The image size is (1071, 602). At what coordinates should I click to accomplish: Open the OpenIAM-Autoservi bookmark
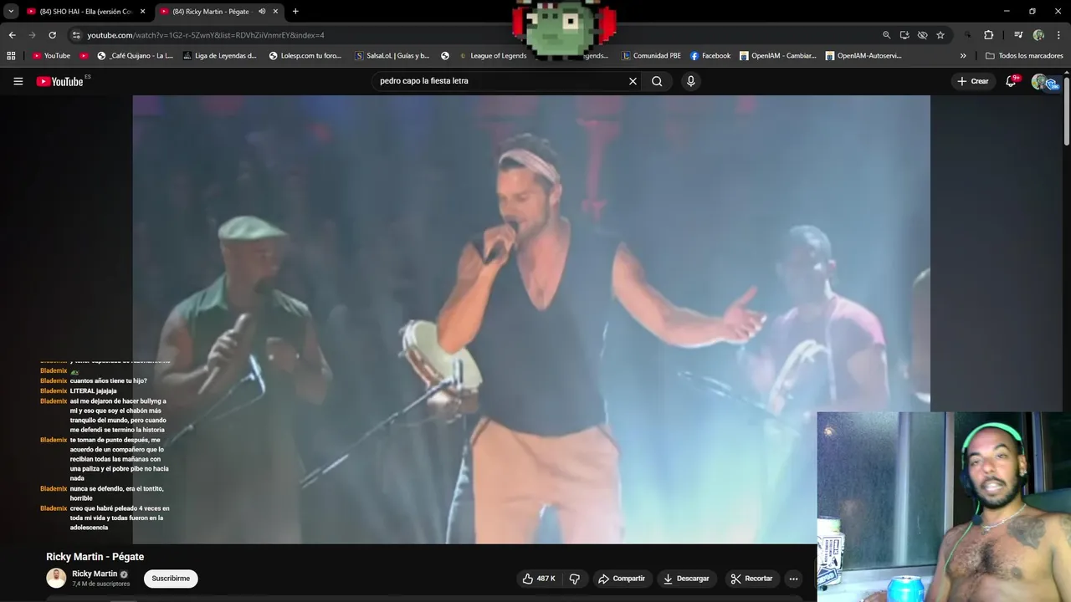(863, 56)
